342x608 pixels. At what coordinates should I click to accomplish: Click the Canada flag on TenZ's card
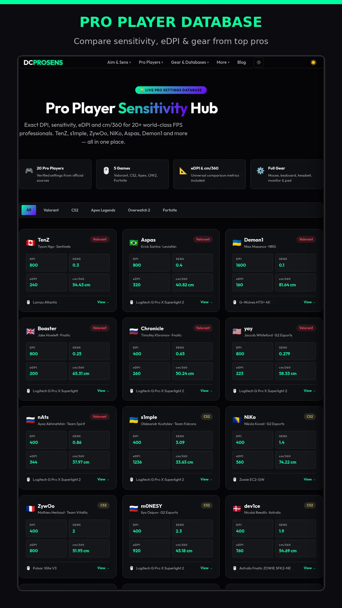pos(30,243)
